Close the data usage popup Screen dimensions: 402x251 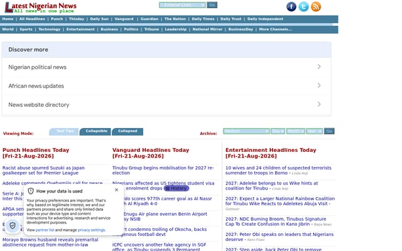(116, 190)
